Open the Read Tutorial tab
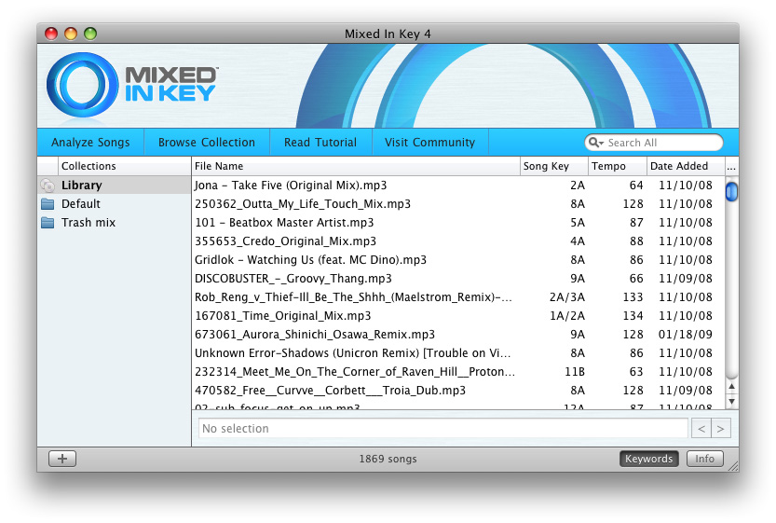 click(320, 143)
